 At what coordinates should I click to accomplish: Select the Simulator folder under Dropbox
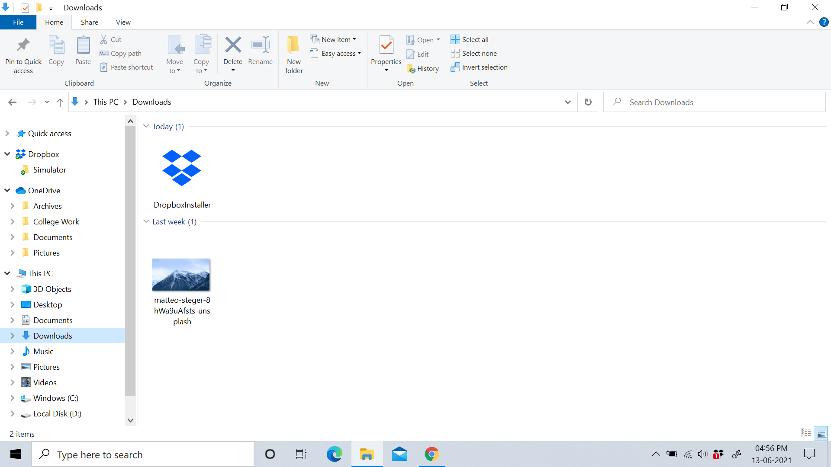click(50, 170)
